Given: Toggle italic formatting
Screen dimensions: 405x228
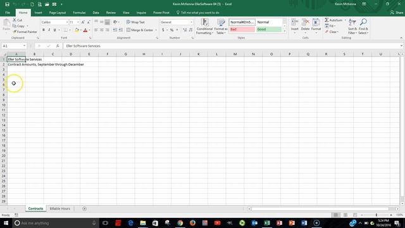Looking at the screenshot, I should 49,30.
